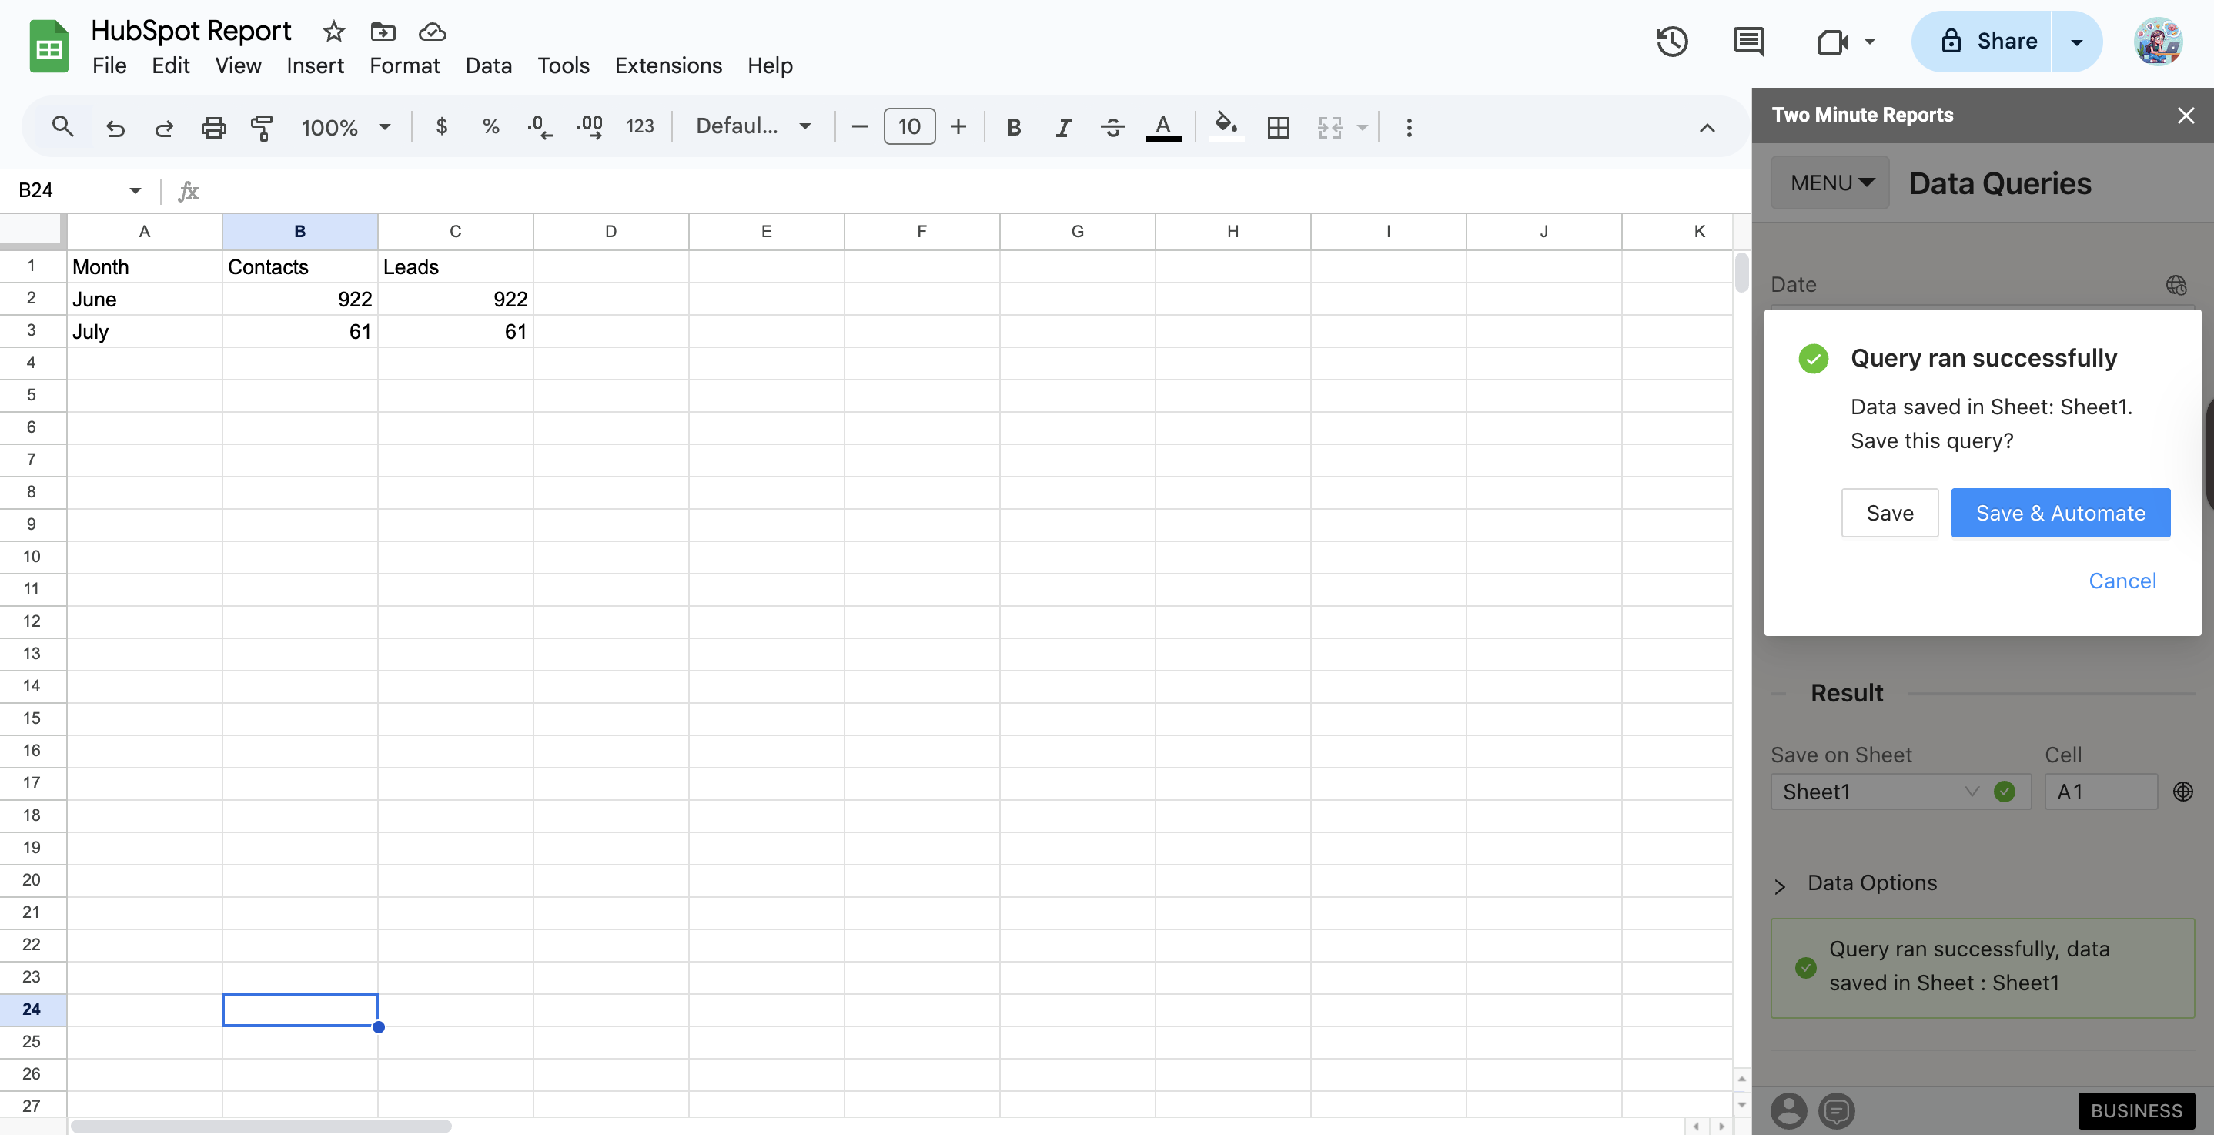Open more number formats 123
Screen dimensions: 2214x1135
640,126
